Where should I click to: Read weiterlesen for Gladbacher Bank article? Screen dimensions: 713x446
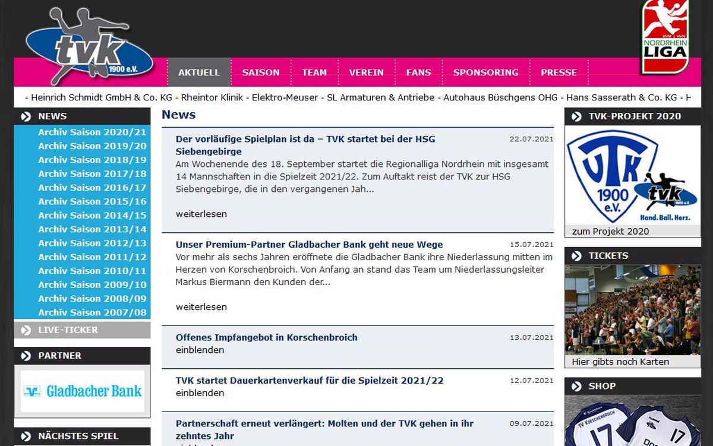(201, 307)
